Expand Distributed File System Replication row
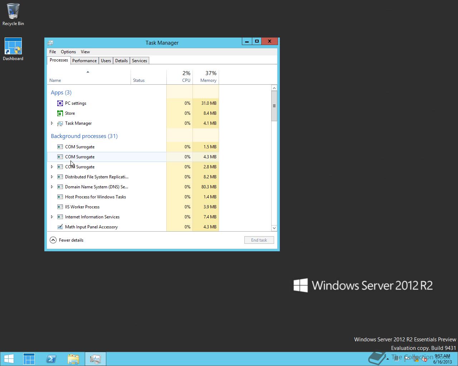This screenshot has height=366, width=458. click(x=52, y=177)
